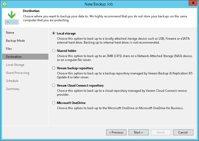Viewport: 199px width, 141px height.
Task: Select the Microsoft OneDrive radio button
Action: (54, 103)
